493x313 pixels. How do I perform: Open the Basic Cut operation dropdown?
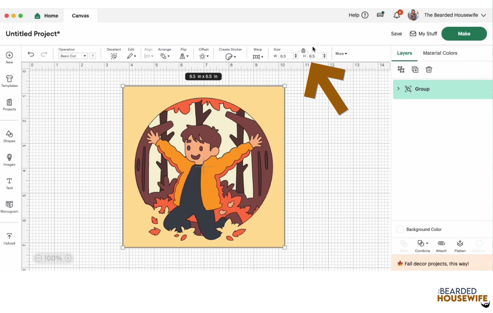[73, 56]
